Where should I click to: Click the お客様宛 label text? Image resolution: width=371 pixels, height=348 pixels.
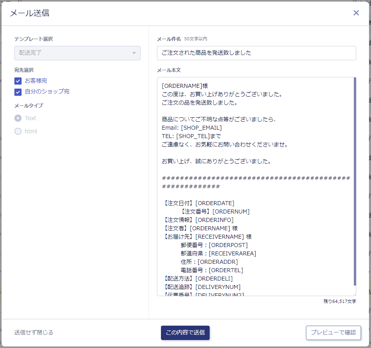pos(36,81)
